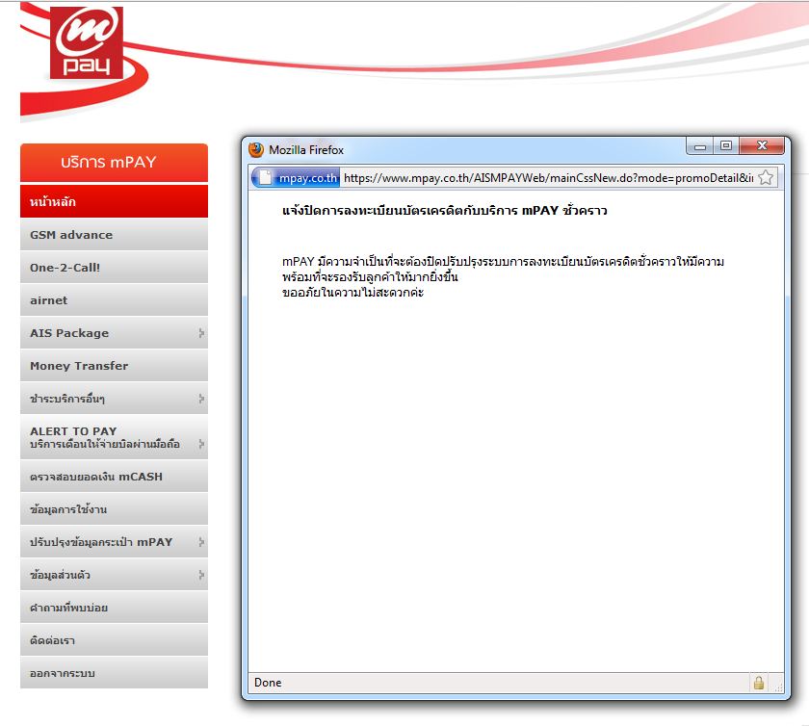
Task: Open airnet menu item
Action: point(114,300)
